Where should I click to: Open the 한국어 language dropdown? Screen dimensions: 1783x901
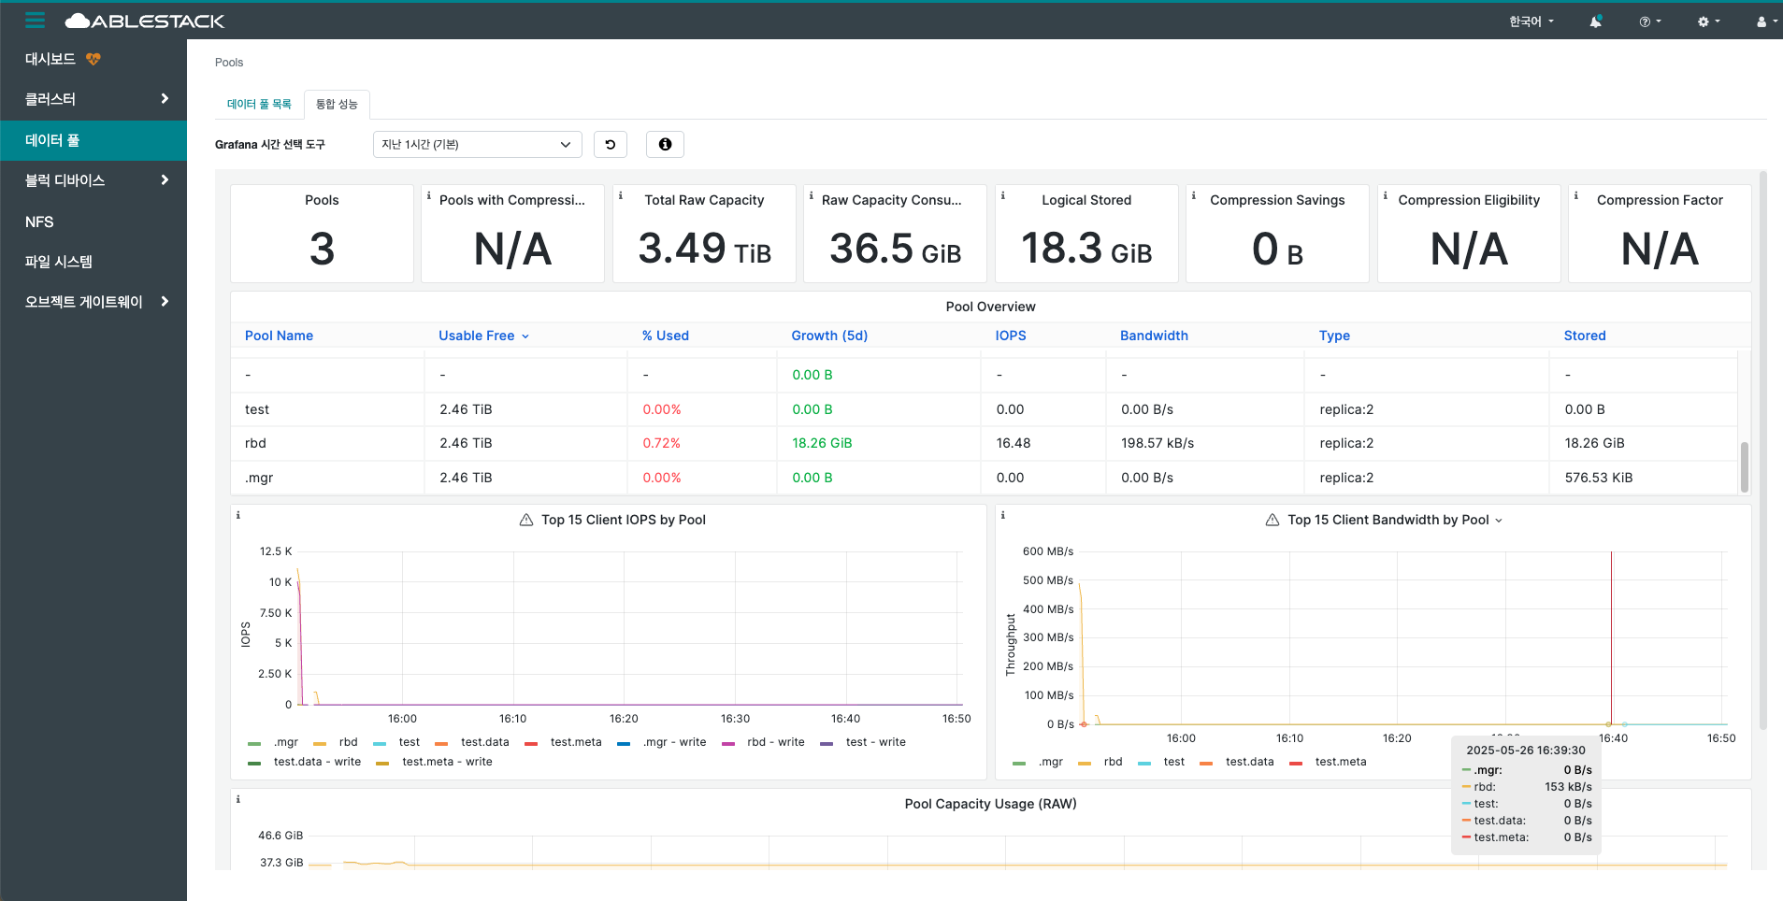click(1531, 21)
